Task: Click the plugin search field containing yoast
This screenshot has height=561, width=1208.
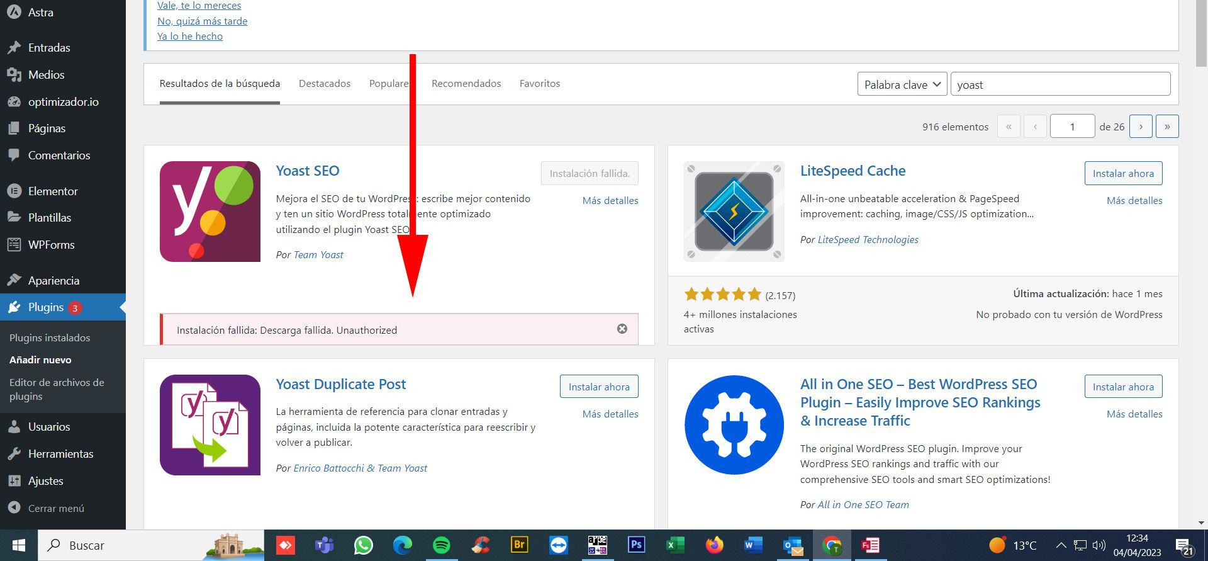Action: coord(1060,84)
